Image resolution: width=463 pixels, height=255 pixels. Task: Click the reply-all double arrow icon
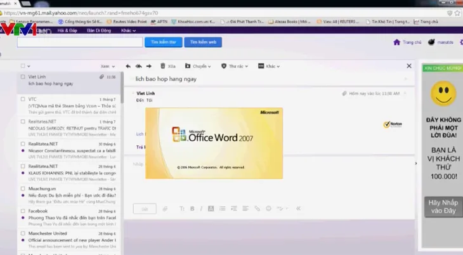pyautogui.click(x=138, y=66)
